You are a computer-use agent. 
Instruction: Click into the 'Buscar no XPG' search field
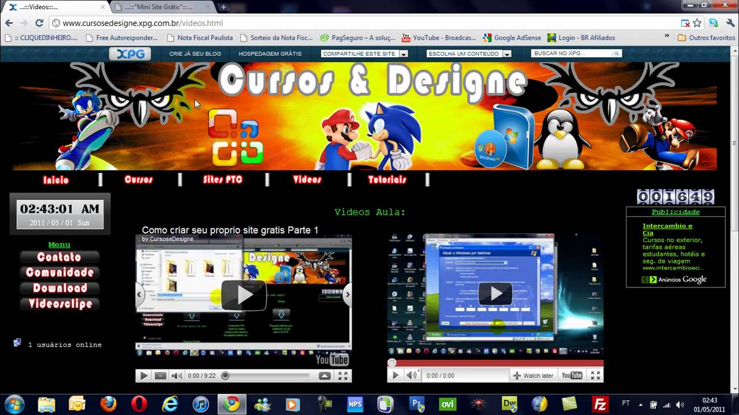(x=571, y=53)
